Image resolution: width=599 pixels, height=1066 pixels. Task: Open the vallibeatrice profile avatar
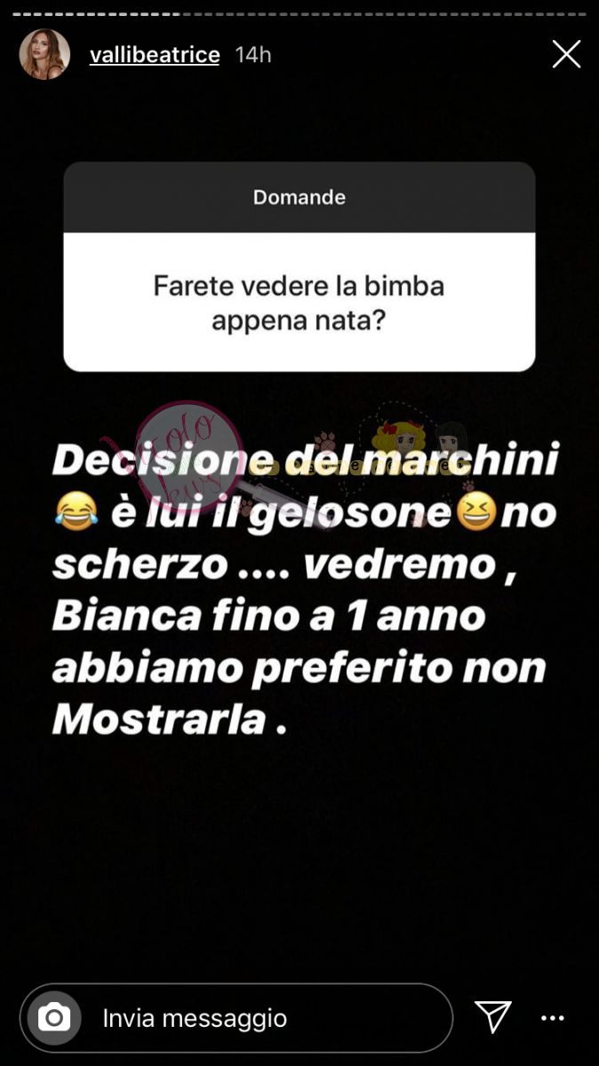click(44, 54)
